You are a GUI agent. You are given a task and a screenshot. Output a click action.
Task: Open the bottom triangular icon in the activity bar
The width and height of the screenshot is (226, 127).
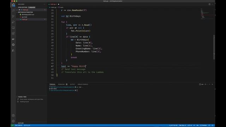(13, 50)
